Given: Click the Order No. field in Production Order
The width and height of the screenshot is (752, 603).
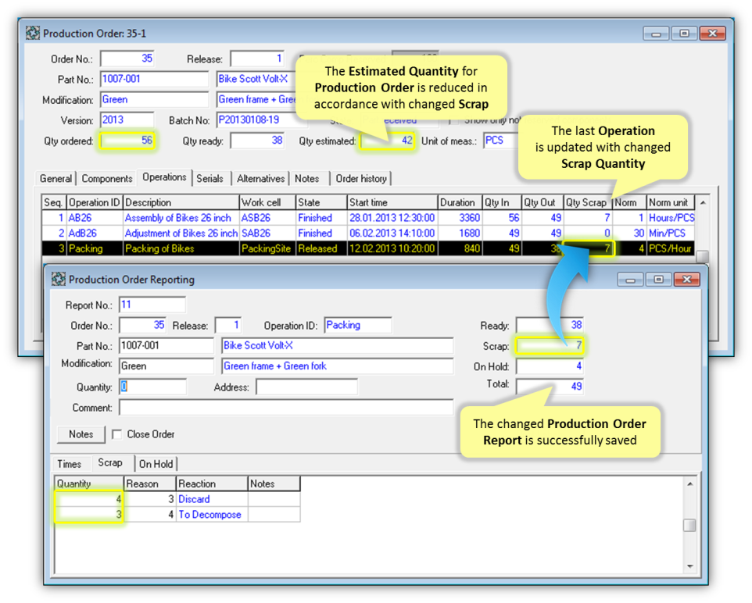Looking at the screenshot, I should [x=127, y=59].
